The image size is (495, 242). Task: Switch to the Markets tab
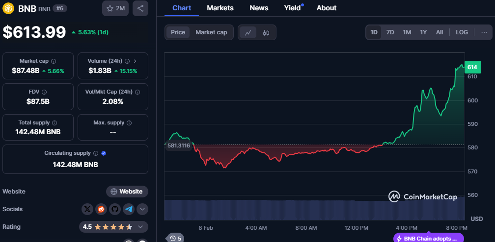(x=220, y=8)
